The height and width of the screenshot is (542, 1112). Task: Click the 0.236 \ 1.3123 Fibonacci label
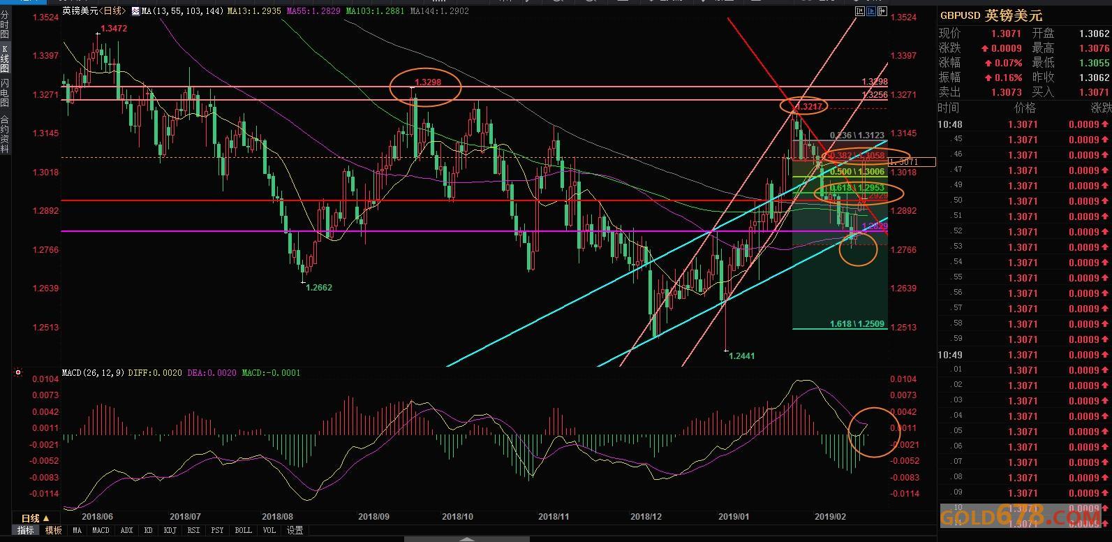click(x=858, y=135)
